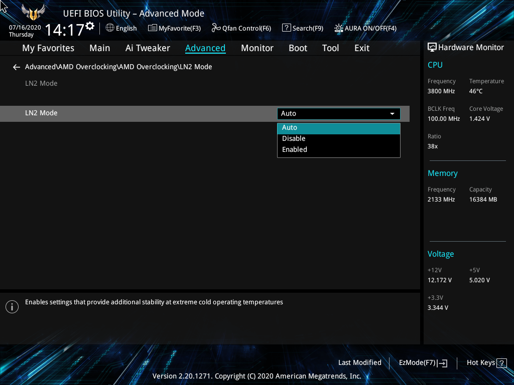The image size is (514, 385).
Task: Click the LN2 Mode dropdown arrow
Action: point(392,114)
